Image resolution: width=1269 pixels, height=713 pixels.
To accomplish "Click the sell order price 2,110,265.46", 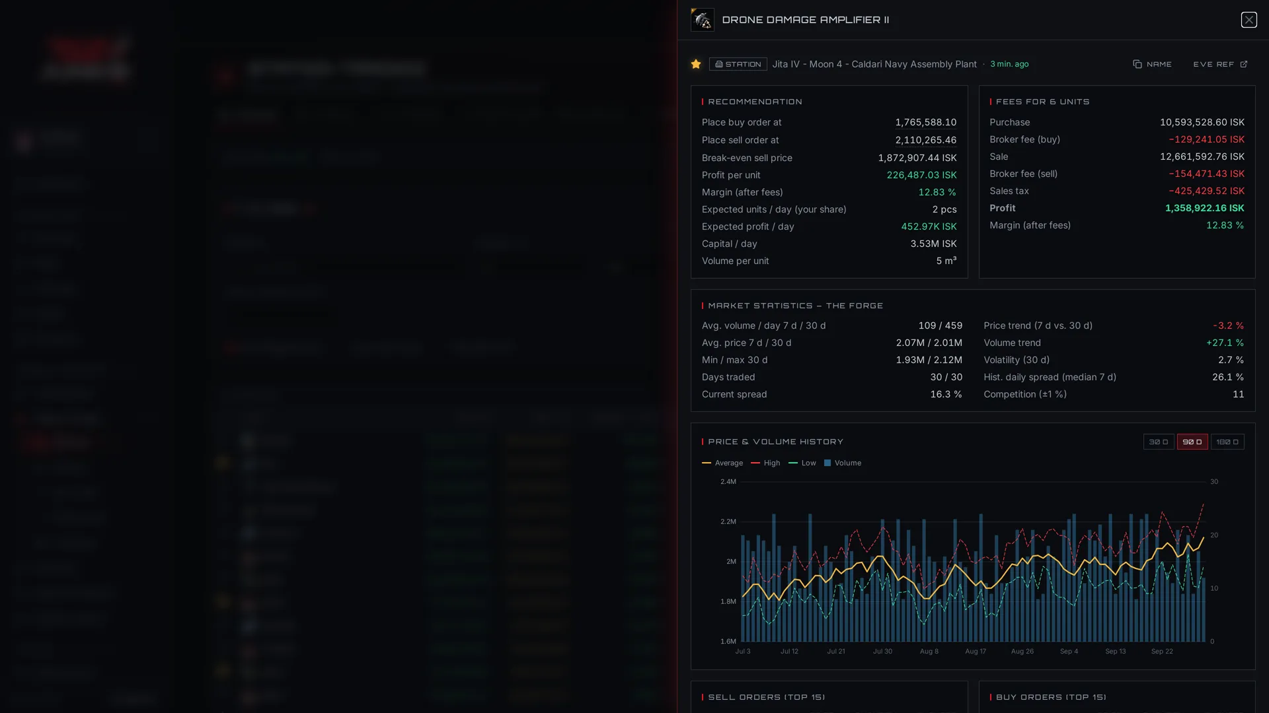I will [925, 140].
